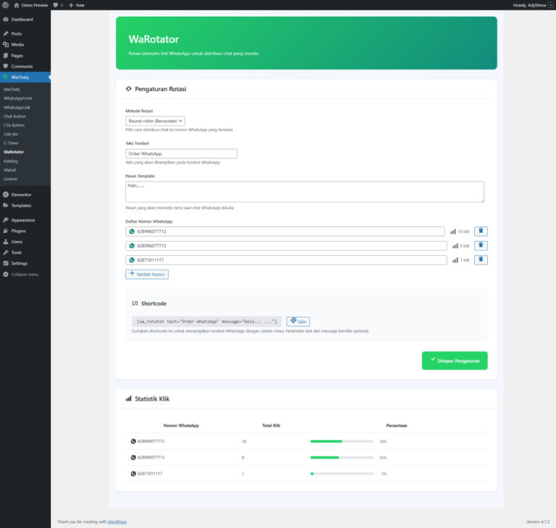Viewport: 556px width, 528px height.
Task: Open the Waqat submenu
Action: [x=10, y=170]
